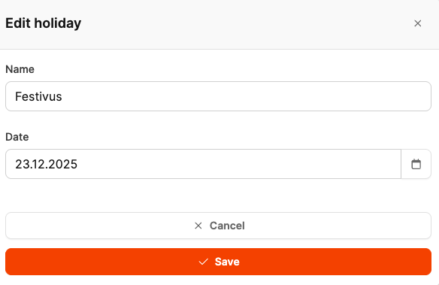Click the Save text label
This screenshot has height=285, width=439.
point(227,262)
